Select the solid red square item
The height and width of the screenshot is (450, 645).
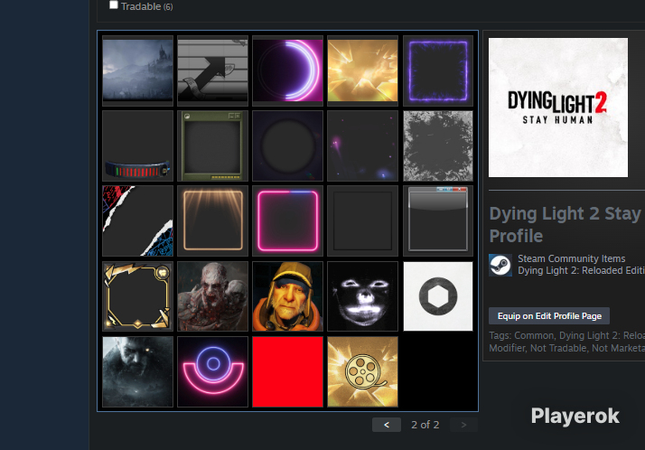pos(287,372)
